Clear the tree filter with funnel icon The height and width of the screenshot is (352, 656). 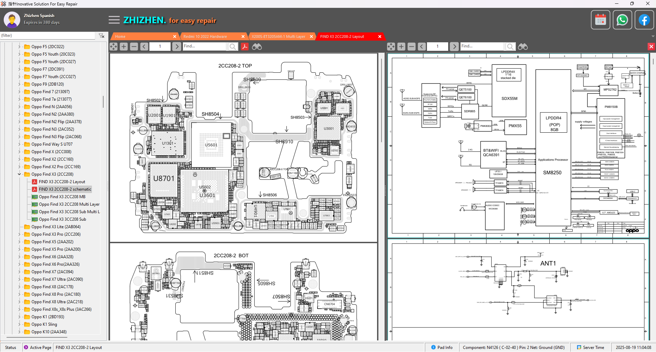point(102,35)
